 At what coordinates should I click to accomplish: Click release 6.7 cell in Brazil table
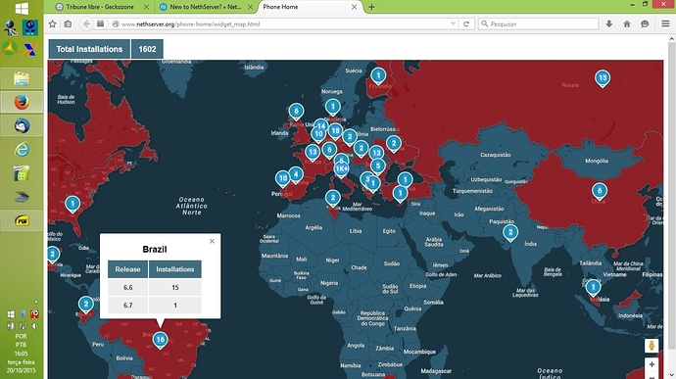click(x=127, y=305)
